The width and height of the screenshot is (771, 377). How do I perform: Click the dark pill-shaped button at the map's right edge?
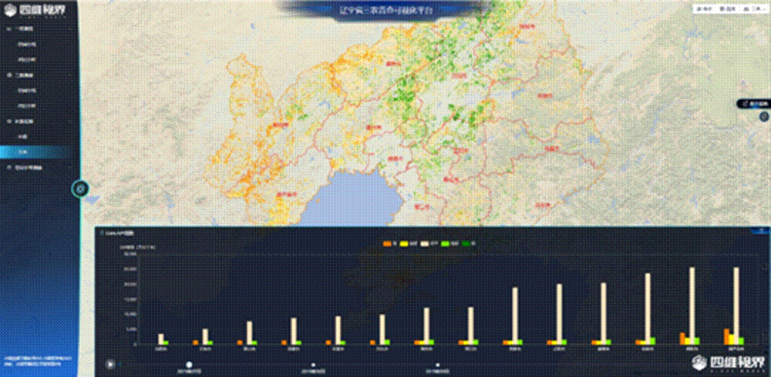[752, 104]
